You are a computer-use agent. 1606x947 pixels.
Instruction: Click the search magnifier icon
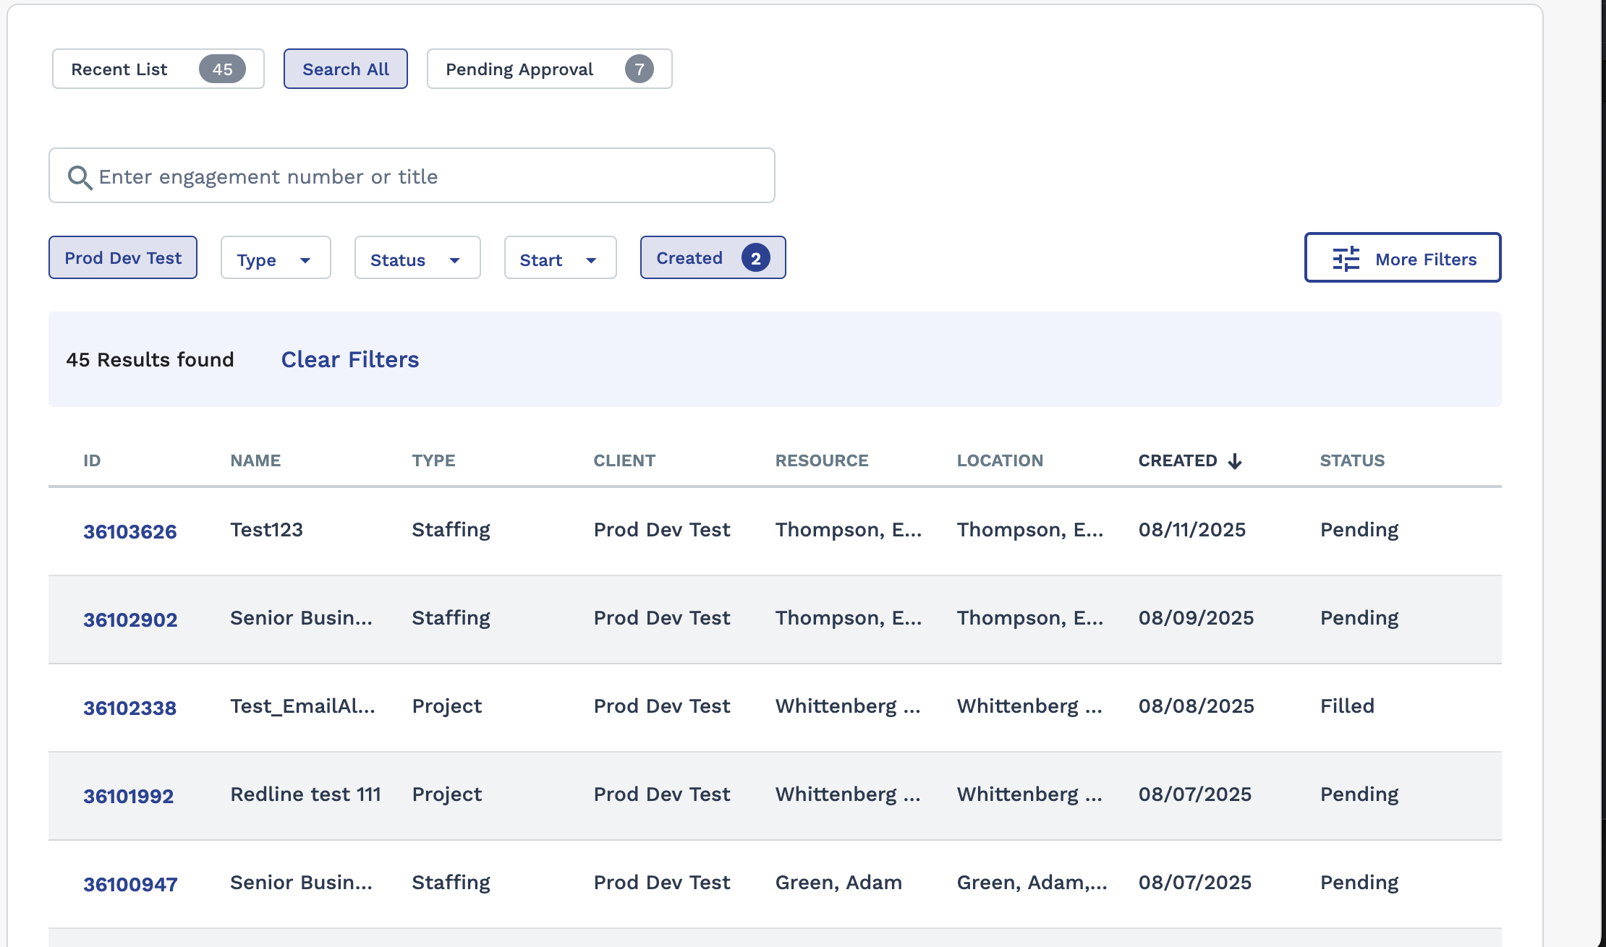point(80,177)
